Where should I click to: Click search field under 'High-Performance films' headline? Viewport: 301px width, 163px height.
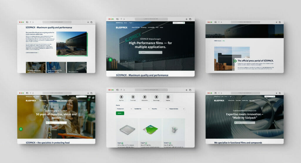pos(150,53)
